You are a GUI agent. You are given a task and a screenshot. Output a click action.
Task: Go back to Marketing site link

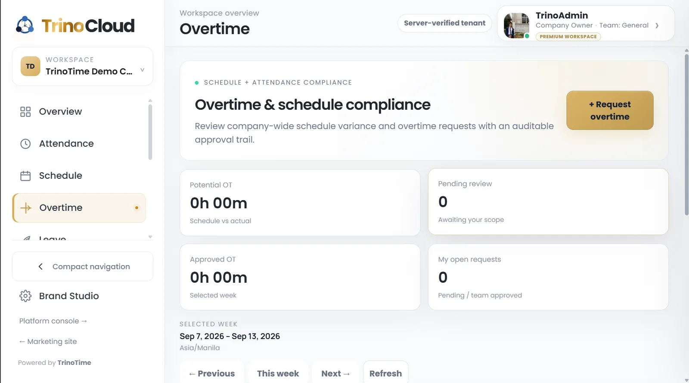(x=48, y=342)
